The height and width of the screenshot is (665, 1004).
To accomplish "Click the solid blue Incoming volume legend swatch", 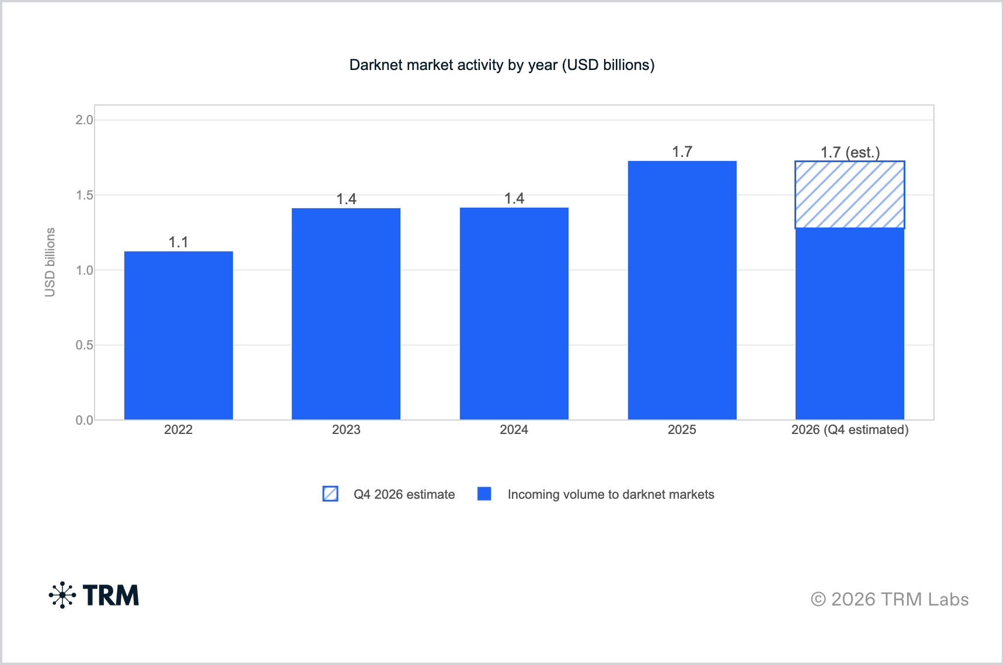I will [484, 494].
